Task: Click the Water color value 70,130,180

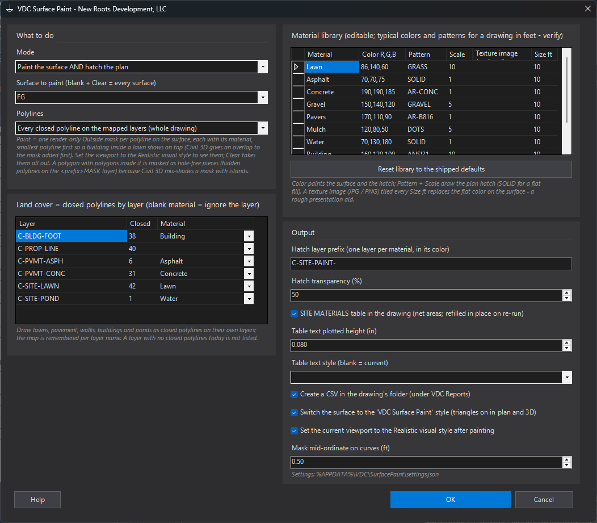Action: [381, 142]
